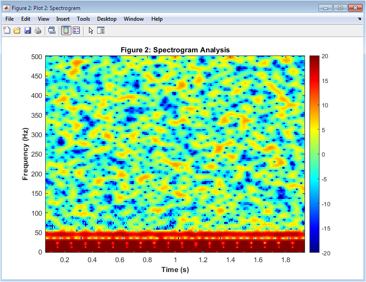This screenshot has height=282, width=366.
Task: Click the "Frequency (Hz)" y-axis label
Action: pos(26,154)
